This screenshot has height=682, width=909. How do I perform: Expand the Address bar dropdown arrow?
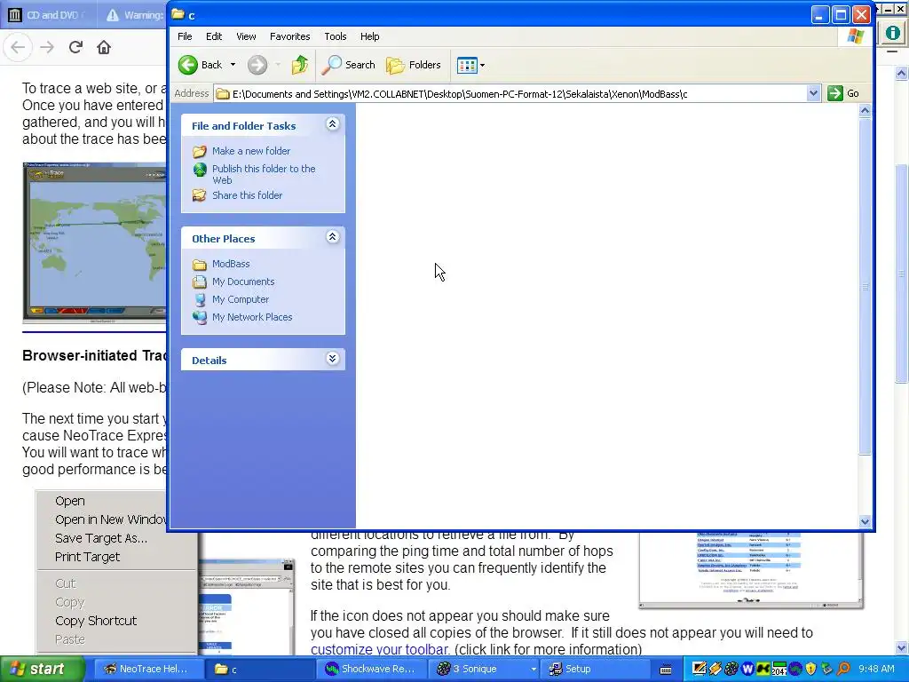[813, 93]
